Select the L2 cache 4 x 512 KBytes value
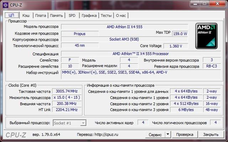Screen dimensions: 228x142 coord(186,104)
